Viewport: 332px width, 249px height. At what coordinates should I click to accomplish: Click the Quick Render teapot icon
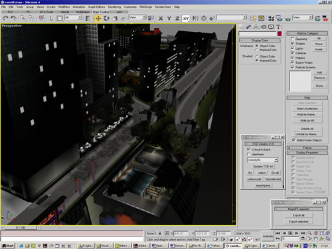coord(288,19)
